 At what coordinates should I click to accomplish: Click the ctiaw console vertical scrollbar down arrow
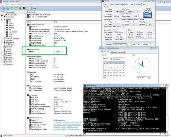pyautogui.click(x=167, y=132)
